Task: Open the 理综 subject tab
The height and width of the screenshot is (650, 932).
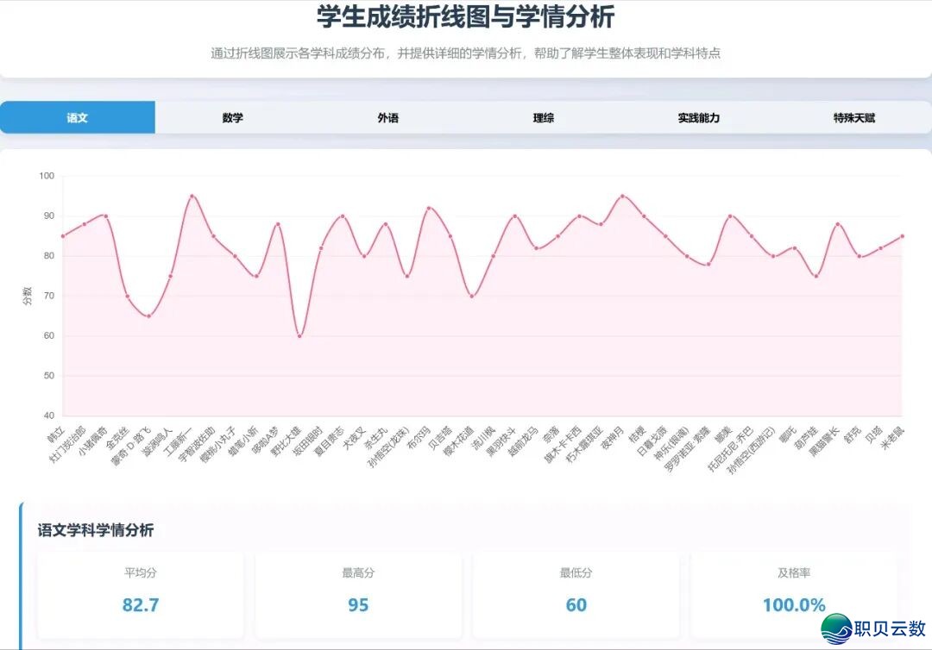Action: [544, 117]
